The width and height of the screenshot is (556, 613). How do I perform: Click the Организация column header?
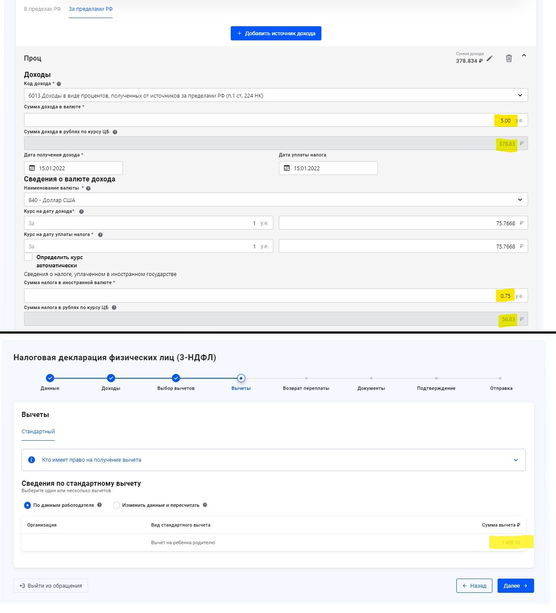pos(42,525)
